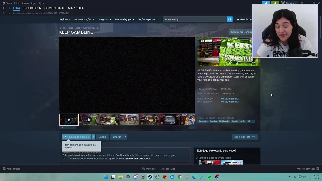322x181 pixels.
Task: Go forward with the Steam forward arrow
Action: pyautogui.click(x=9, y=8)
